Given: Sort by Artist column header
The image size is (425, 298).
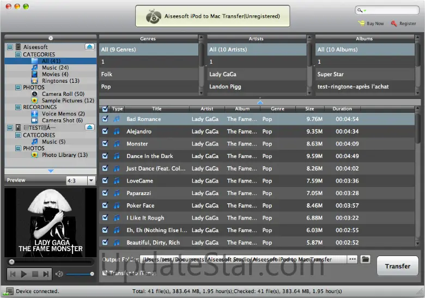Looking at the screenshot, I should click(207, 109).
